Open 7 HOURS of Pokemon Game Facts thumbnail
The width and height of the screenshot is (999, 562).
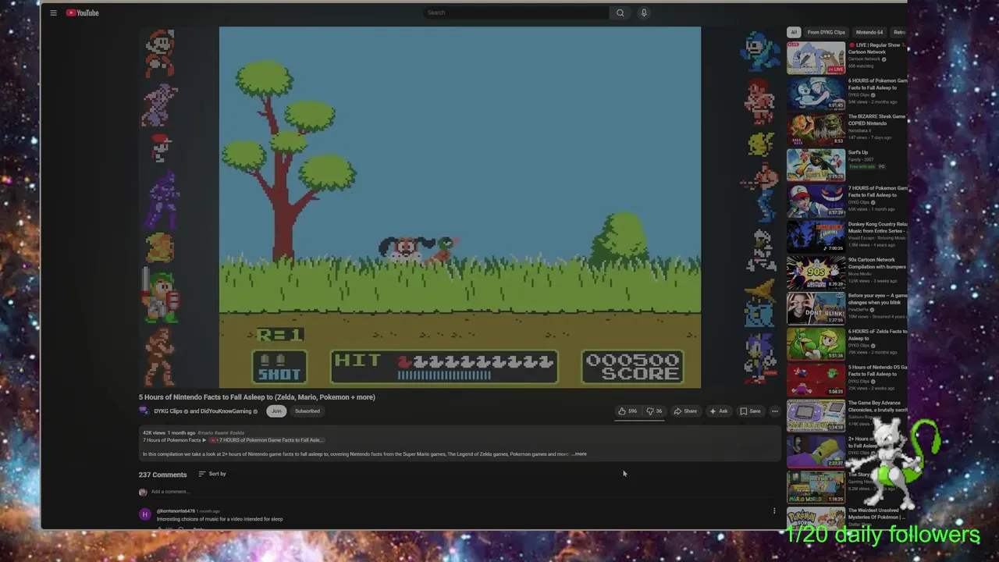pyautogui.click(x=816, y=201)
